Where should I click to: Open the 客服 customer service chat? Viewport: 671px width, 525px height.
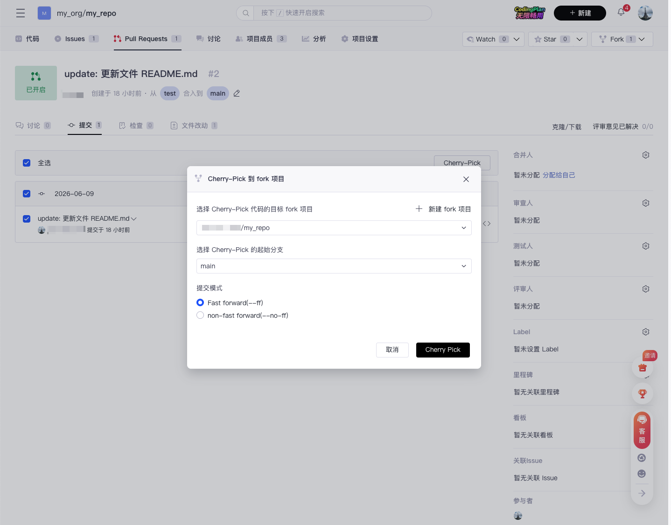pyautogui.click(x=642, y=430)
